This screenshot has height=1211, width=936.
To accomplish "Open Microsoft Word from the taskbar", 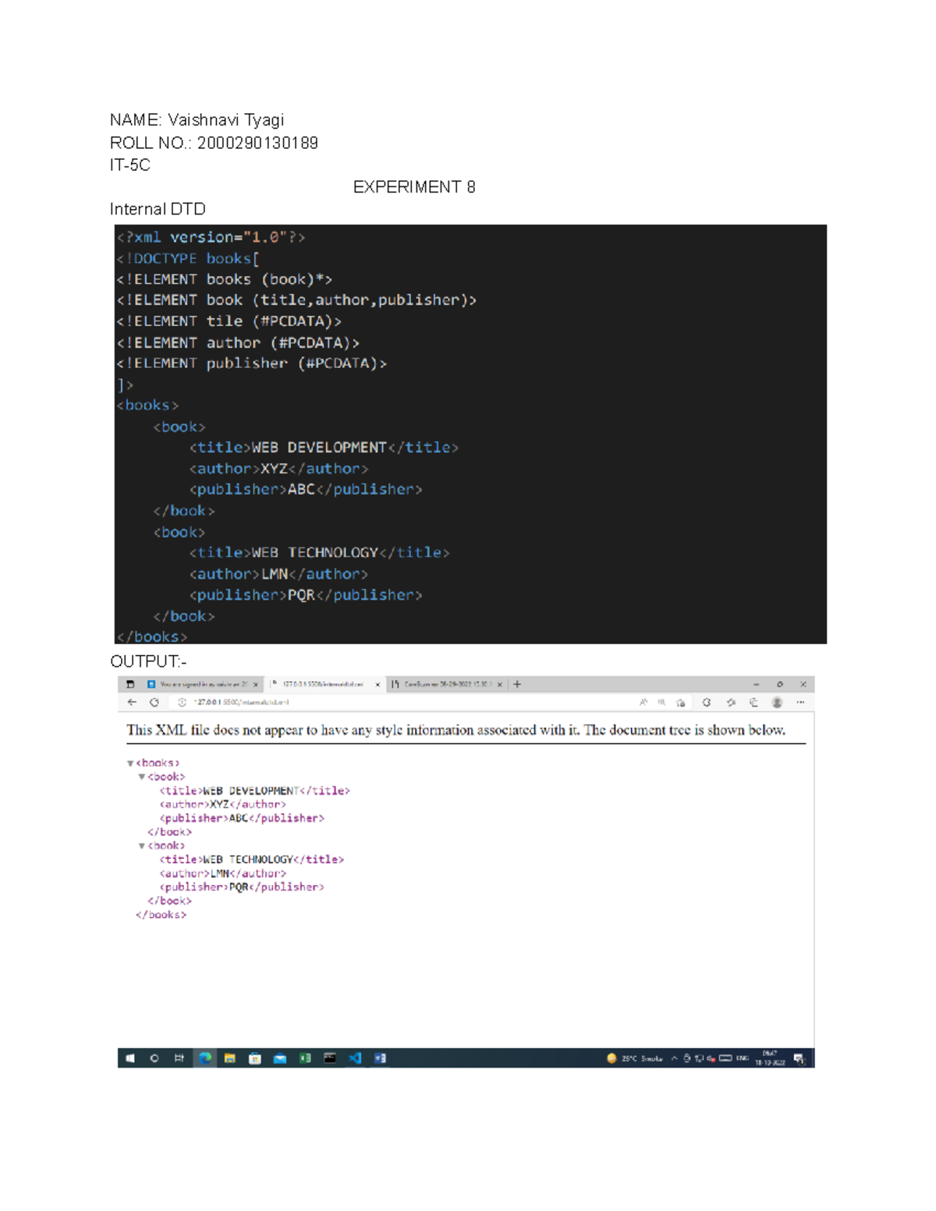I will tap(380, 1058).
